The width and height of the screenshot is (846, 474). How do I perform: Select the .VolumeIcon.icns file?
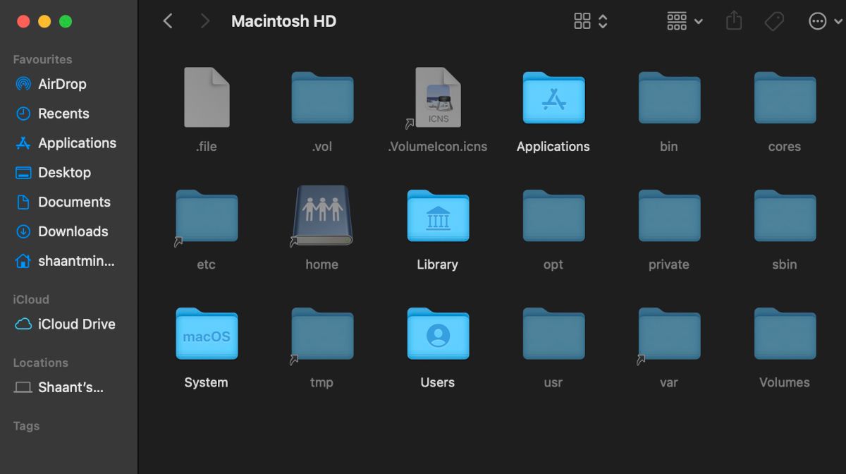point(438,98)
